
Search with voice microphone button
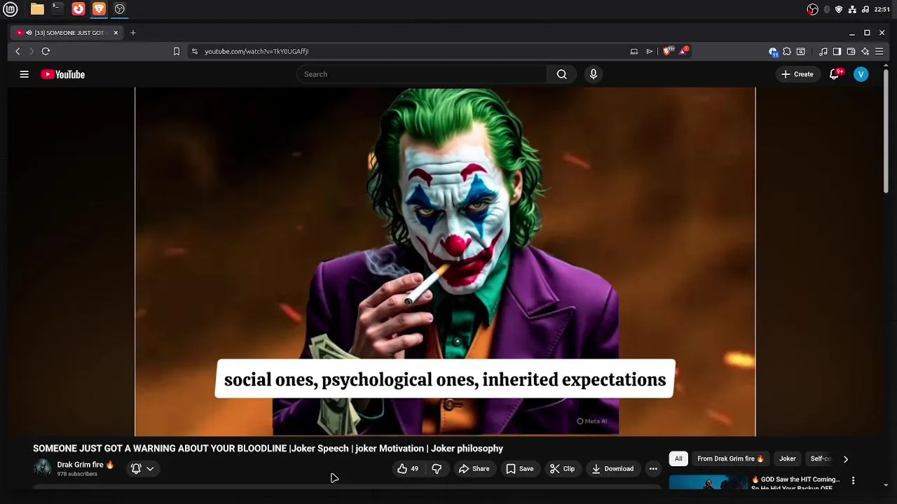coord(594,74)
